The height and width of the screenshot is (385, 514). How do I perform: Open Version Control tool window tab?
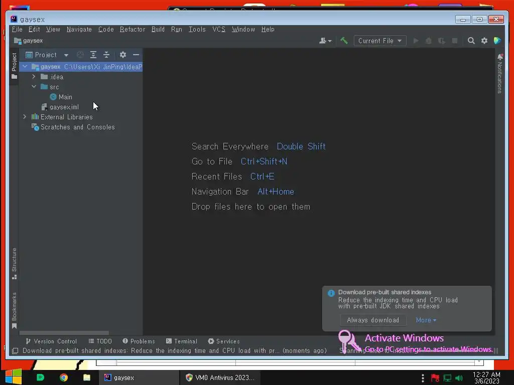click(51, 341)
